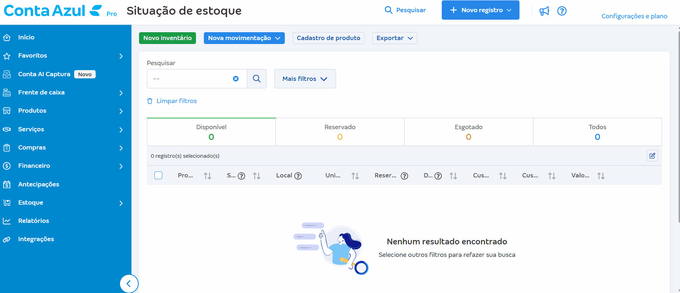This screenshot has width=680, height=293.
Task: Open the Nova movimentação dropdown
Action: [244, 38]
